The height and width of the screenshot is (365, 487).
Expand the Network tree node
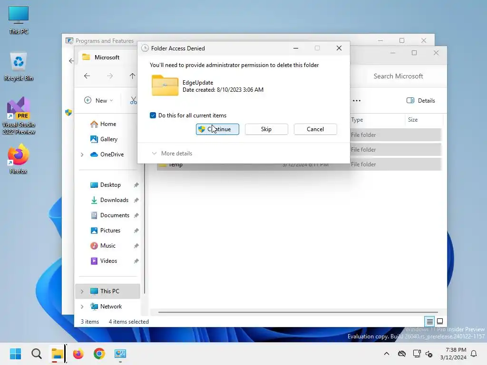click(x=82, y=307)
